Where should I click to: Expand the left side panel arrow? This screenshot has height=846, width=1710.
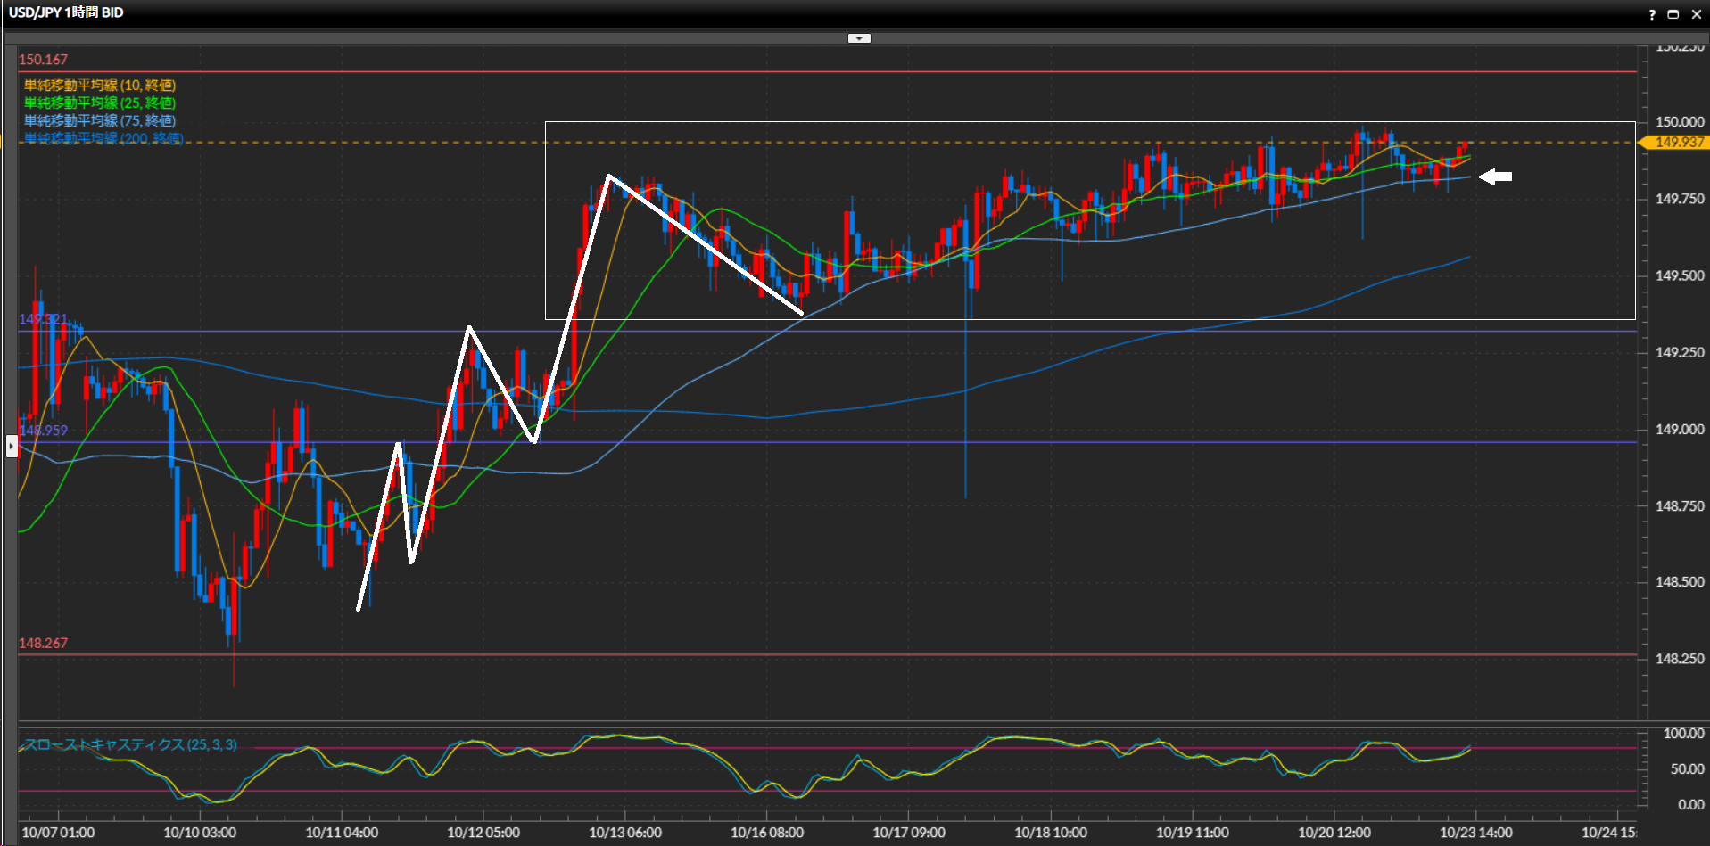pyautogui.click(x=12, y=445)
